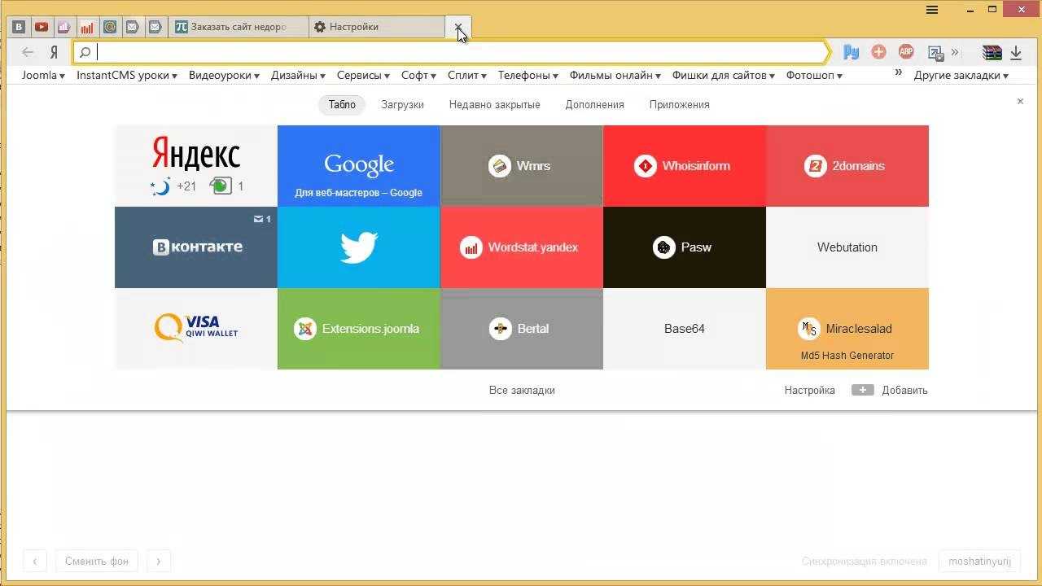Go back with the arrow button
1042x586 pixels.
click(x=28, y=52)
